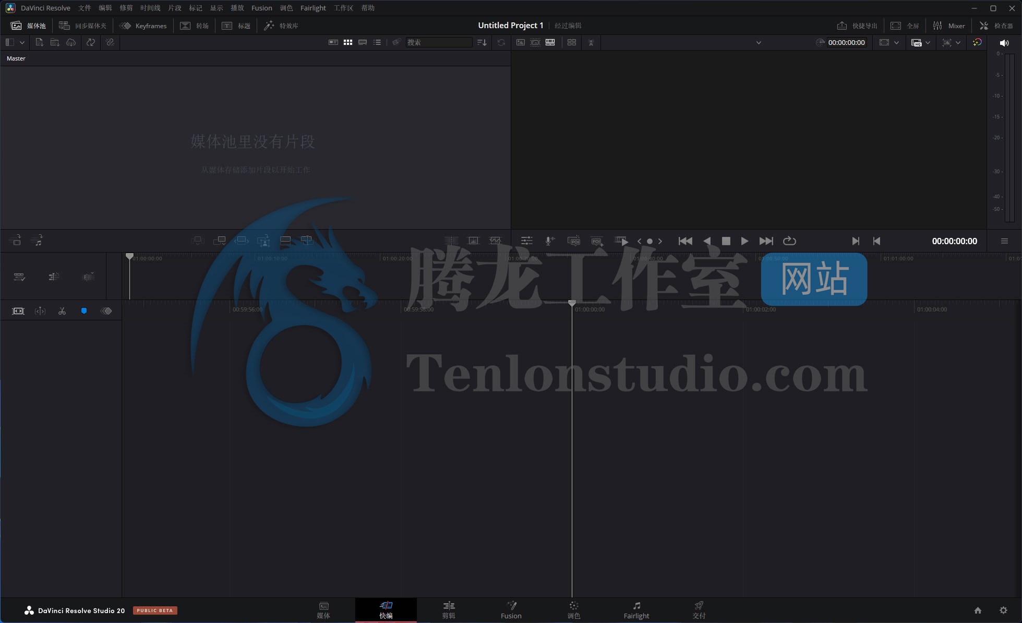Click the smart insert edit icon
This screenshot has height=623, width=1022.
[198, 241]
